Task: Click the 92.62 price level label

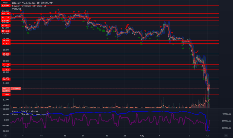Action: tap(6, 44)
